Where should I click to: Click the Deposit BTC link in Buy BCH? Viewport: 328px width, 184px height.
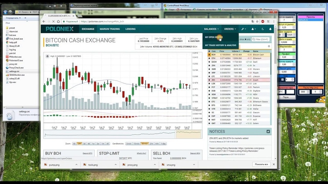pyautogui.click(x=87, y=153)
